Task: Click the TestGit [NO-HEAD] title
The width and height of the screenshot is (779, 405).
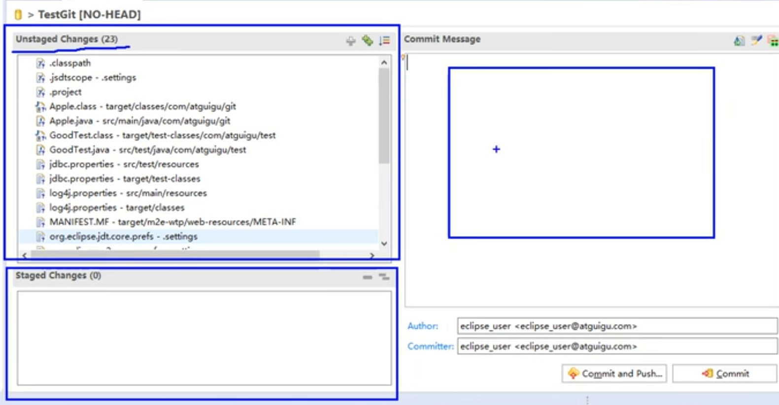Action: [89, 14]
